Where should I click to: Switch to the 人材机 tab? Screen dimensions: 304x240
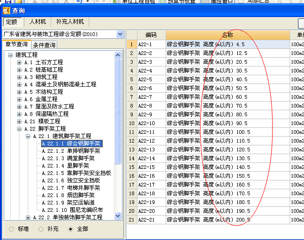pyautogui.click(x=37, y=22)
